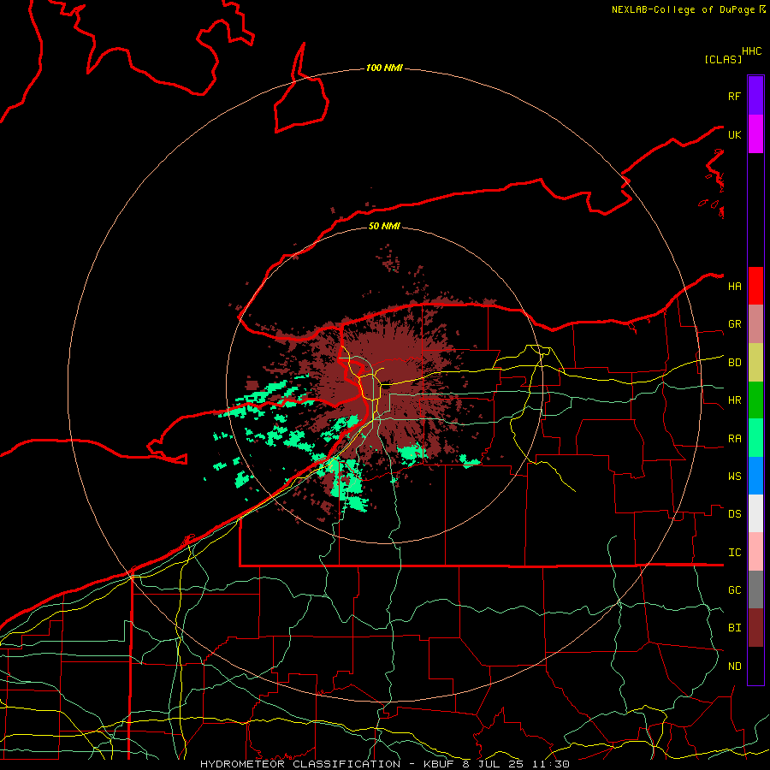Pick the RA bright green legend swatch

tap(755, 438)
